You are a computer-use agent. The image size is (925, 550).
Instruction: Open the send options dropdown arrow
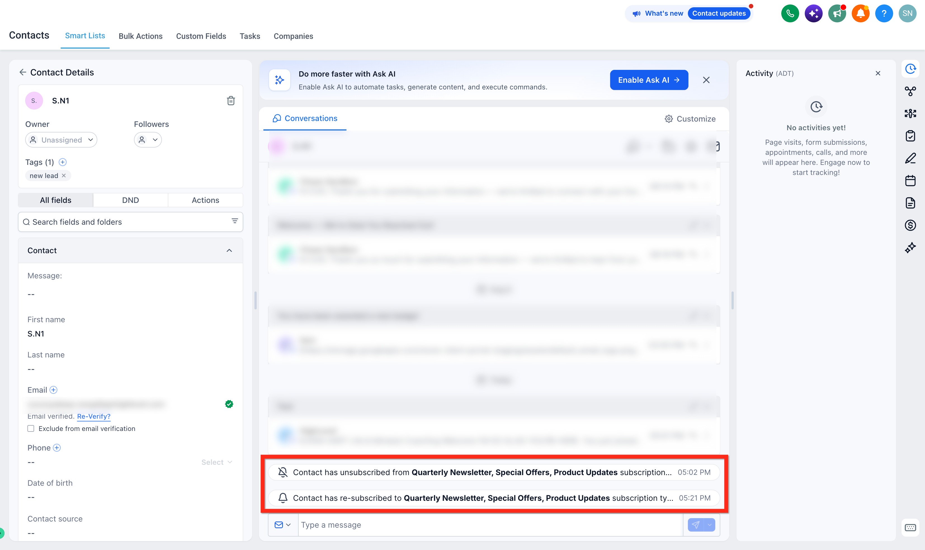(710, 525)
